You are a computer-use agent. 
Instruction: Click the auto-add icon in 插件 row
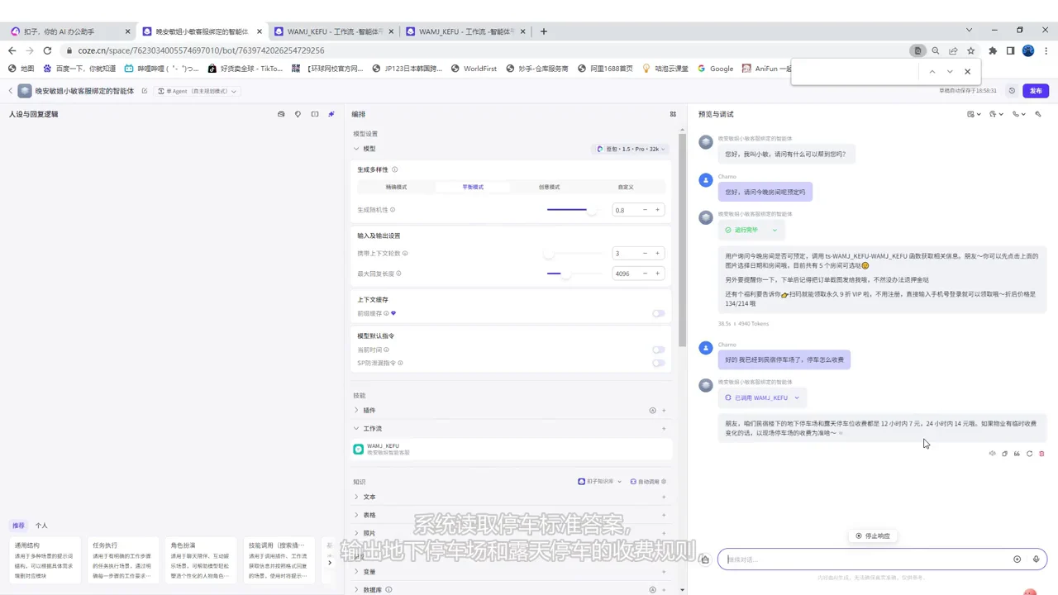[652, 410]
